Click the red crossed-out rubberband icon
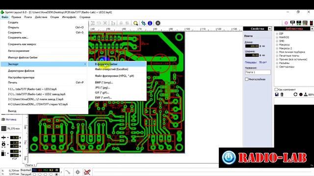This screenshot has height=176, width=314. click(x=87, y=172)
